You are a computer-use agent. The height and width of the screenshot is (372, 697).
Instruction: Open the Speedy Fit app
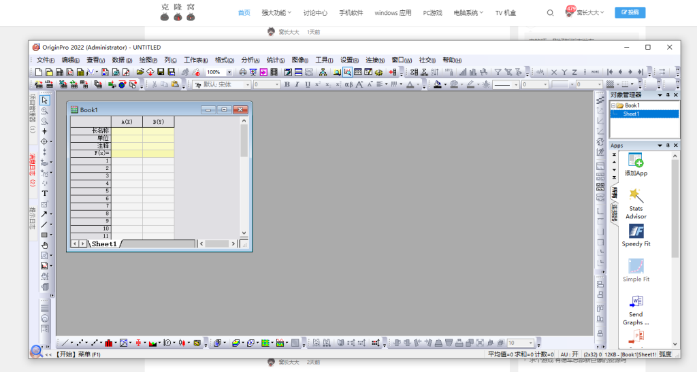636,236
